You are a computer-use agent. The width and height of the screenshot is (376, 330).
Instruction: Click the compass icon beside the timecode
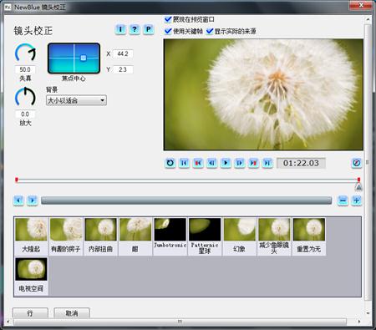[x=357, y=163]
